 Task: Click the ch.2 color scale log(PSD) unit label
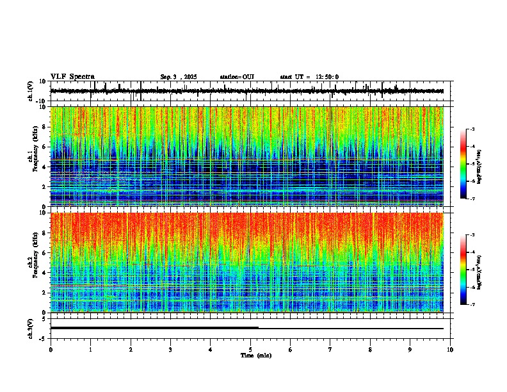(479, 272)
